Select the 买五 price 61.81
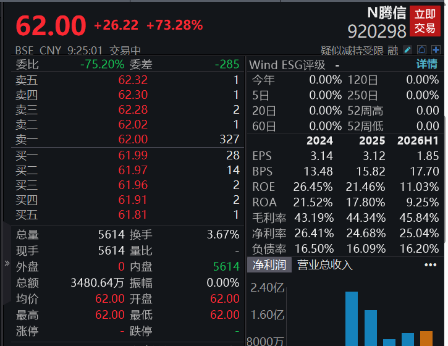448x346 pixels. tap(133, 215)
